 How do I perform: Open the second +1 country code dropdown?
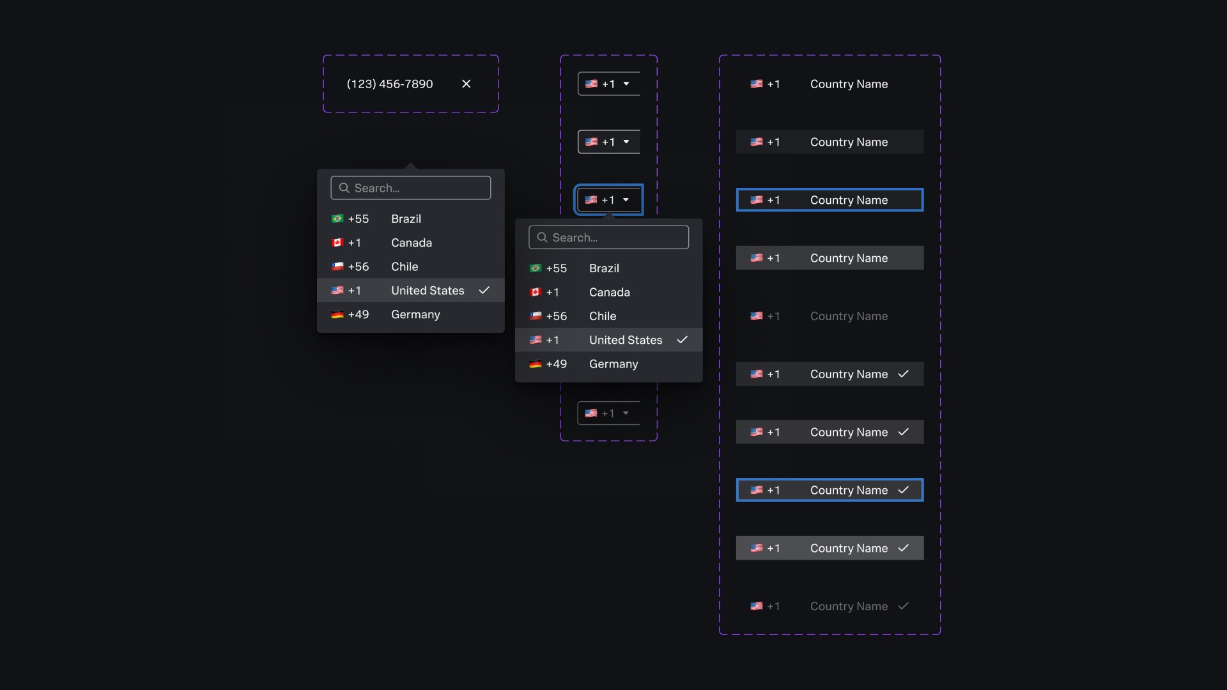pos(626,142)
